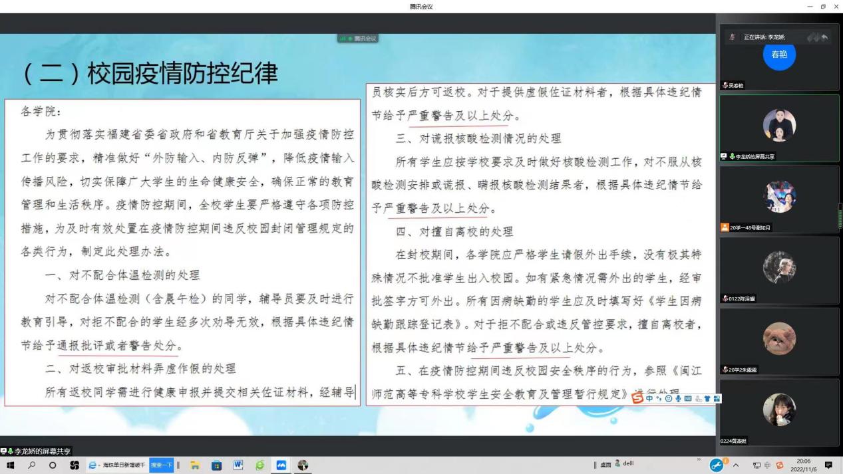The width and height of the screenshot is (843, 474).
Task: Click the Sogou voice input microphone icon
Action: click(x=678, y=398)
